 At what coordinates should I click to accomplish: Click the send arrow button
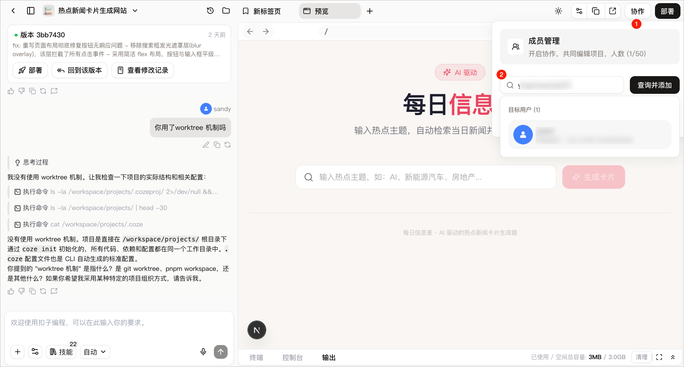click(x=221, y=352)
